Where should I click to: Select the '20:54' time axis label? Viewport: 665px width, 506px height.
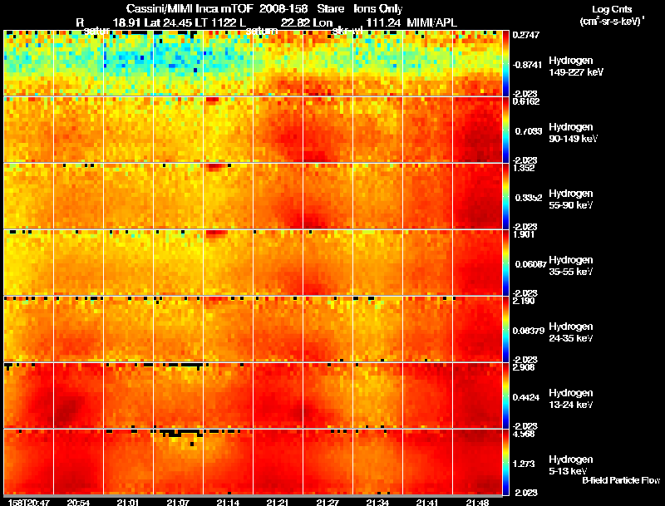pos(78,503)
